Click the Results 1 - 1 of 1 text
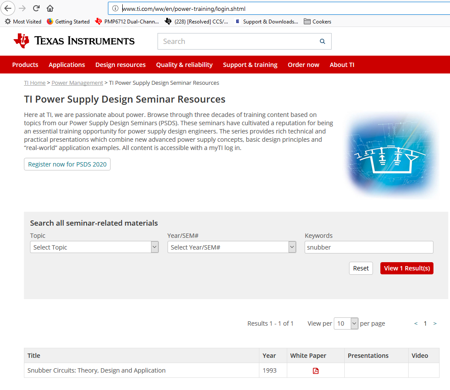 click(270, 323)
